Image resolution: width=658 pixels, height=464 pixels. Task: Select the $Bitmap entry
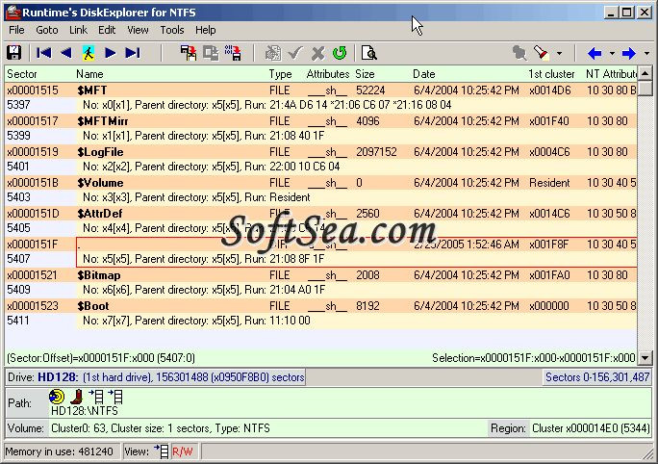[x=99, y=275]
